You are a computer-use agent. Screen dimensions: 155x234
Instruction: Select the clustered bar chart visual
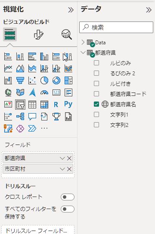click(x=32, y=56)
